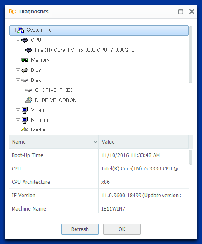The width and height of the screenshot is (202, 244).
Task: Click the OK button
Action: click(x=122, y=229)
